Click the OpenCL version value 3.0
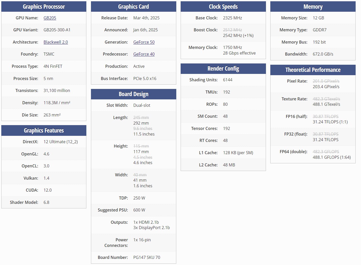This screenshot has width=361, height=265. pos(46,166)
